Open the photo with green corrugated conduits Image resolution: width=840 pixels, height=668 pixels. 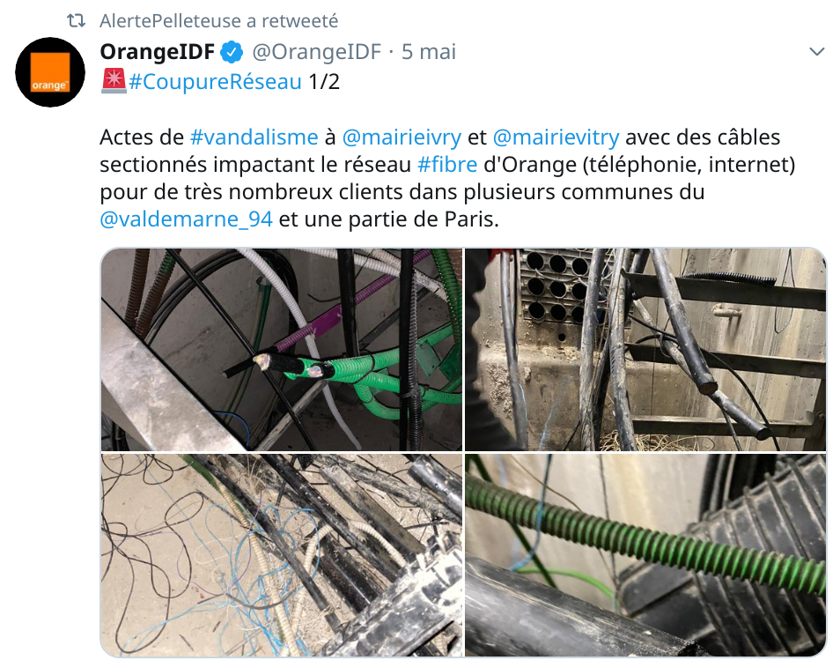click(x=282, y=349)
